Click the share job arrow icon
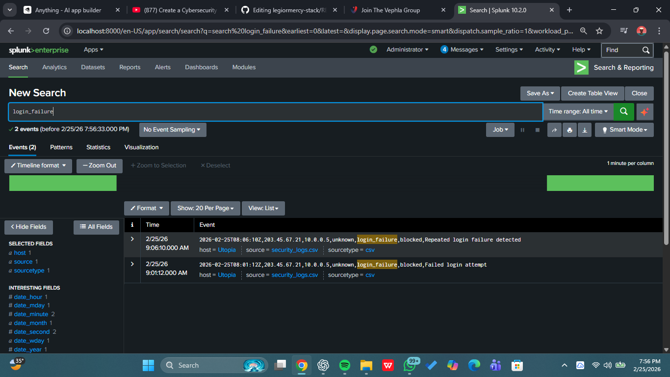The height and width of the screenshot is (377, 670). click(x=554, y=130)
